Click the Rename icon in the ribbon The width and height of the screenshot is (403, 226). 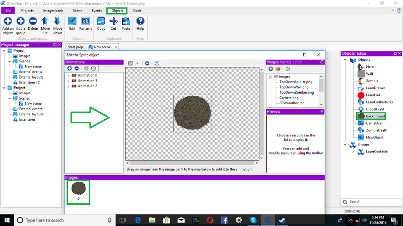85,21
